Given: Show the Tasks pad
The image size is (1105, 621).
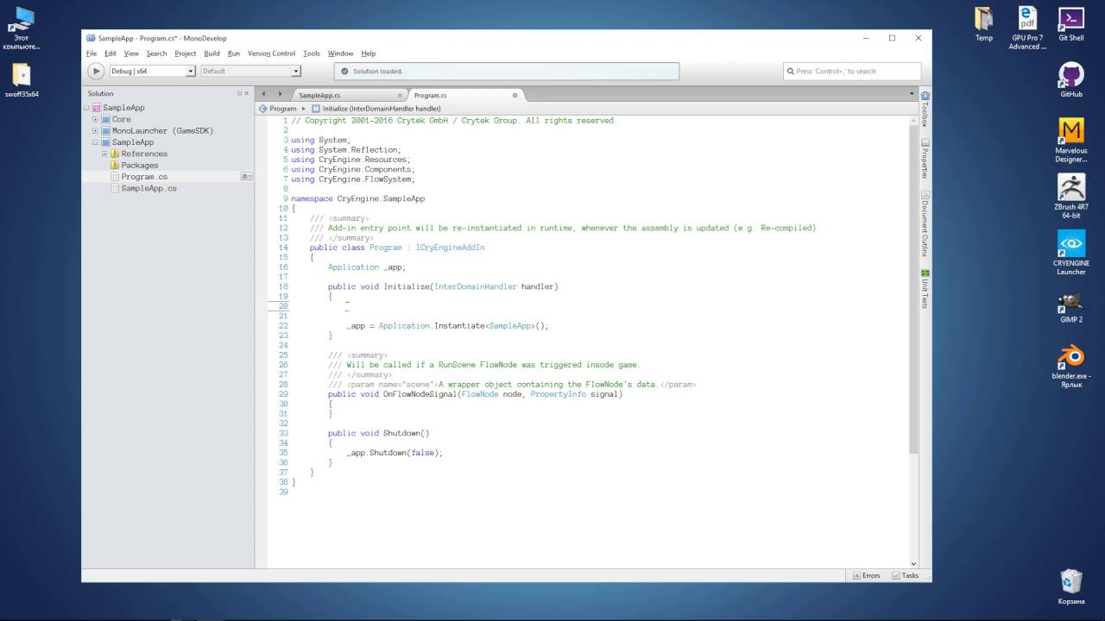Looking at the screenshot, I should (906, 575).
